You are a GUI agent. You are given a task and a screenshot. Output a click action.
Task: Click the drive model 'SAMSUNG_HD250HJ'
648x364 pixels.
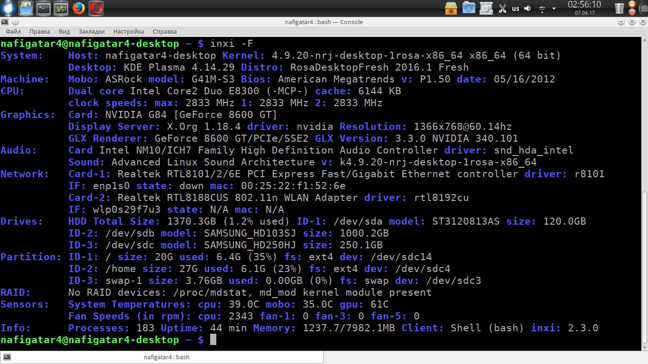[x=250, y=245]
